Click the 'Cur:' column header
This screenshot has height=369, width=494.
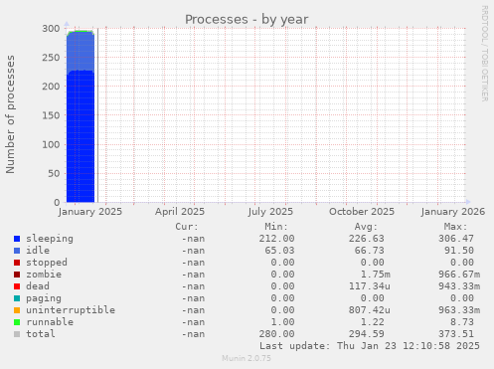tap(187, 227)
